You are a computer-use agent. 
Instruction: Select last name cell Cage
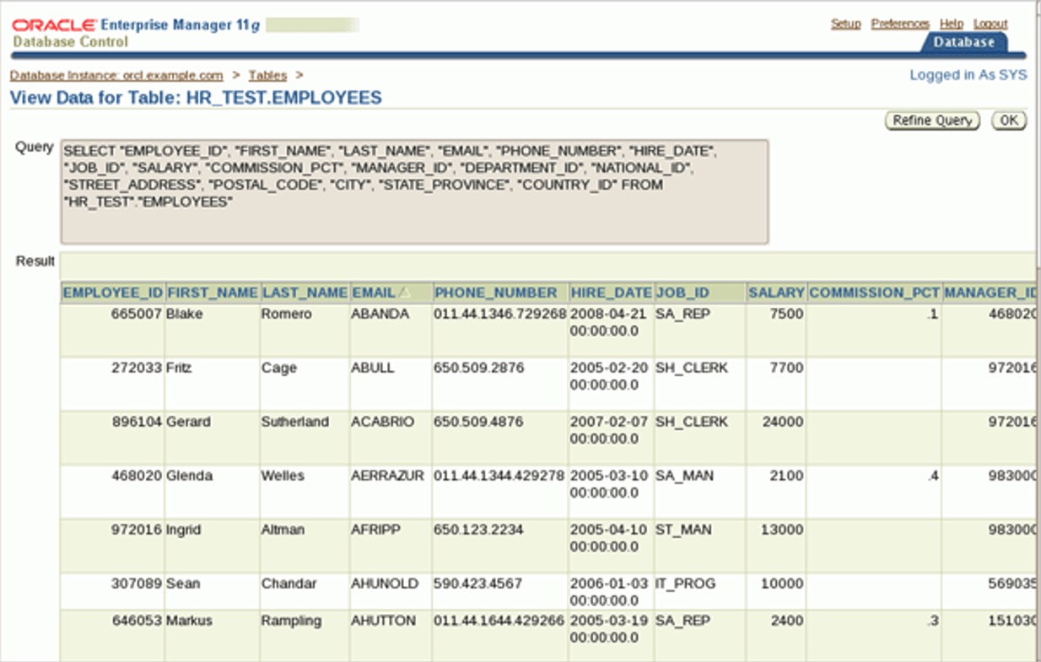[x=278, y=368]
